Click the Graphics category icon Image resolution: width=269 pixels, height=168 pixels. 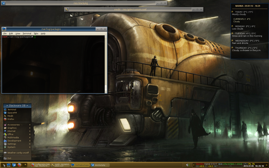5,128
